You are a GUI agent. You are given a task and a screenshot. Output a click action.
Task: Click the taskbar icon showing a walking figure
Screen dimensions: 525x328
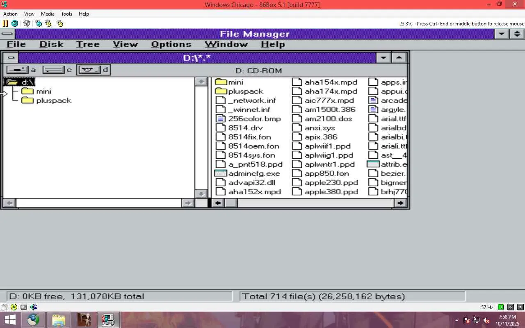pos(84,320)
